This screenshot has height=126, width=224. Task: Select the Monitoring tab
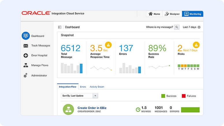click(193, 14)
